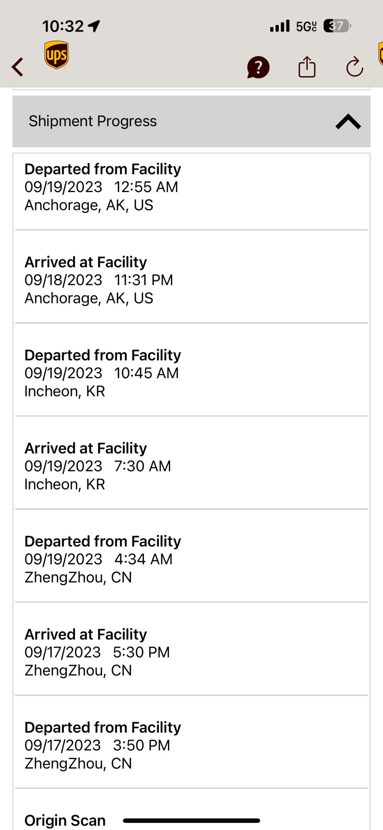Tap the Shipment Progress header label

pos(93,121)
